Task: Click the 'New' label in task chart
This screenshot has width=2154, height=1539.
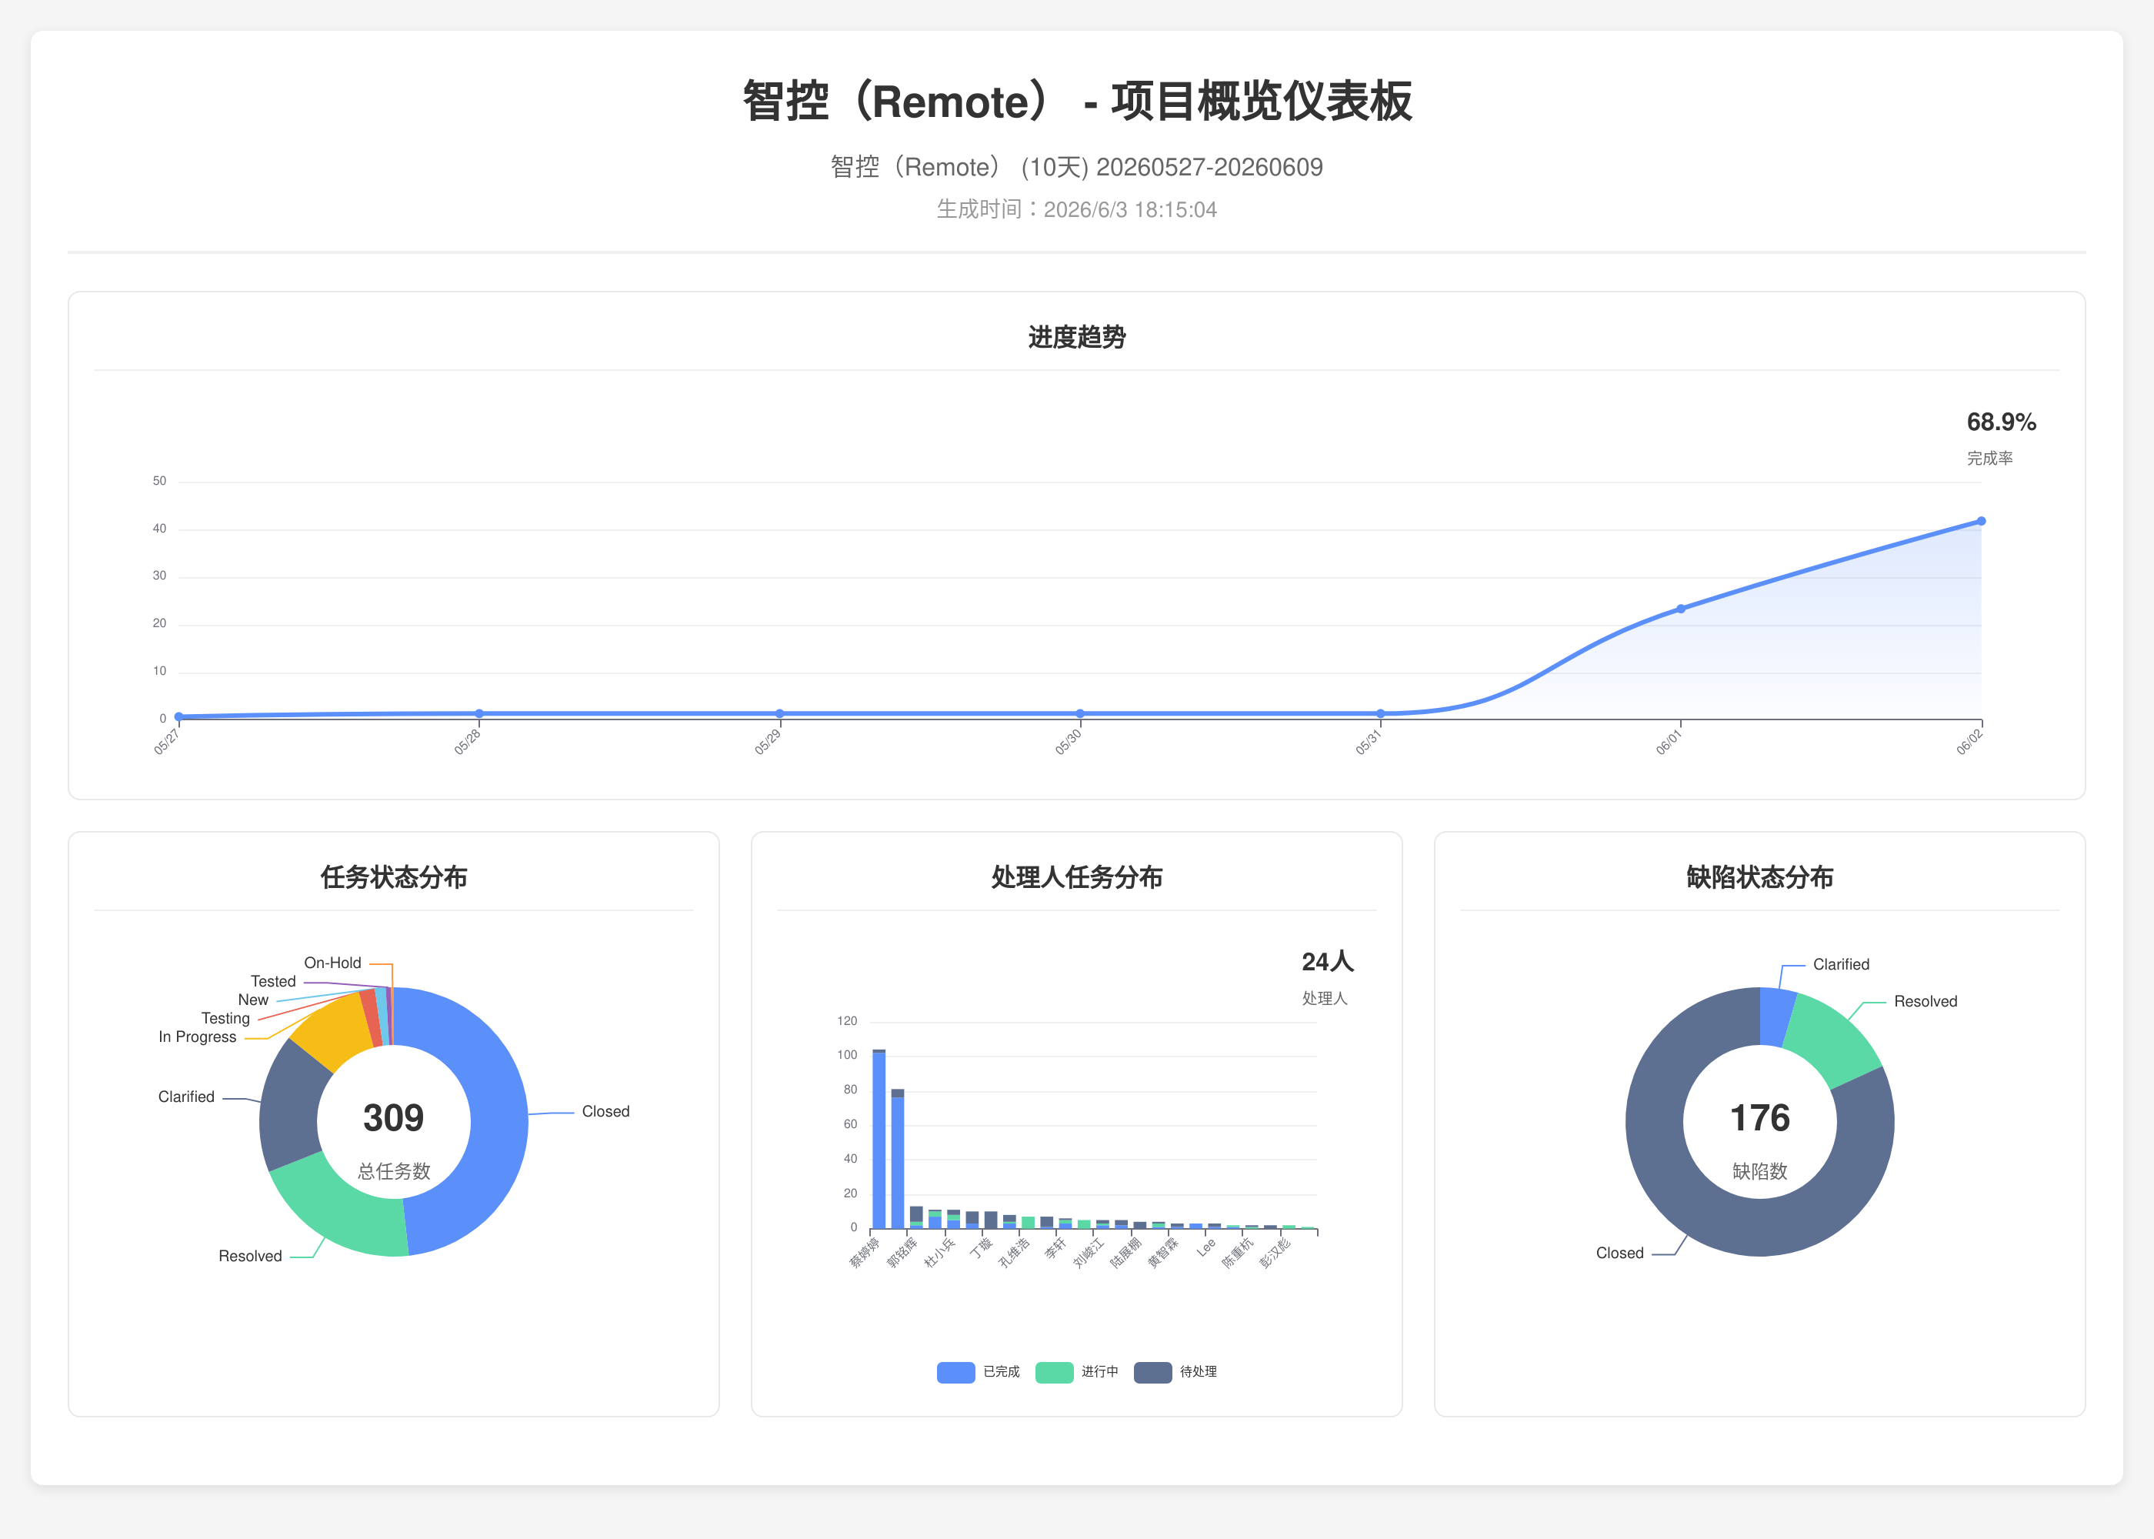Action: [253, 1000]
